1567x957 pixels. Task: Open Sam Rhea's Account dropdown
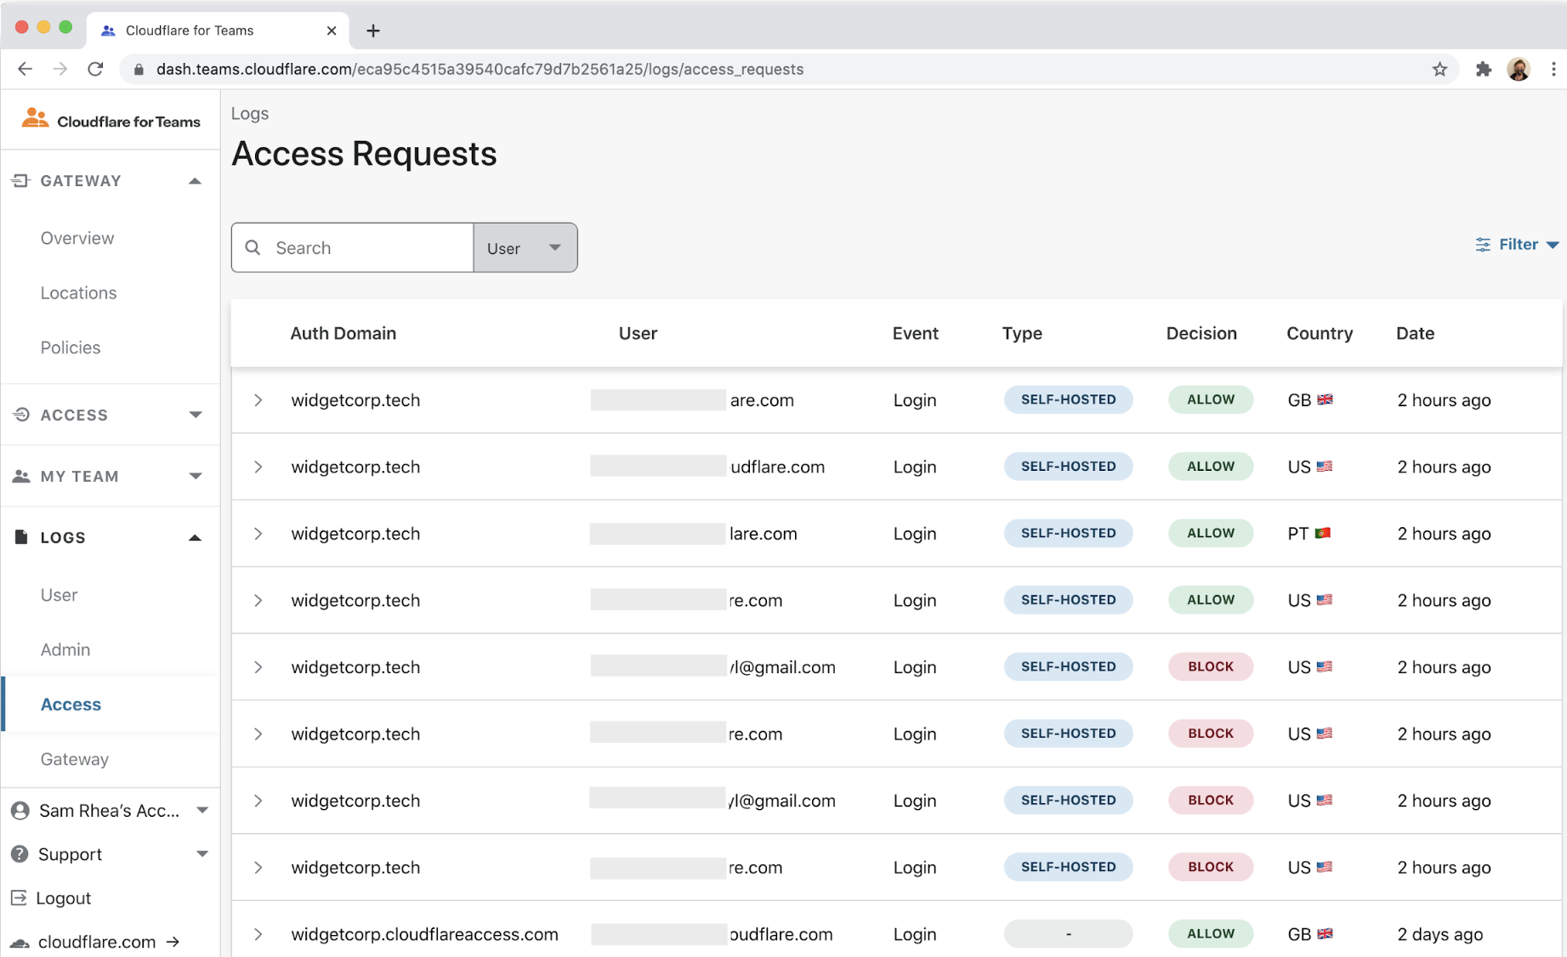click(x=202, y=811)
